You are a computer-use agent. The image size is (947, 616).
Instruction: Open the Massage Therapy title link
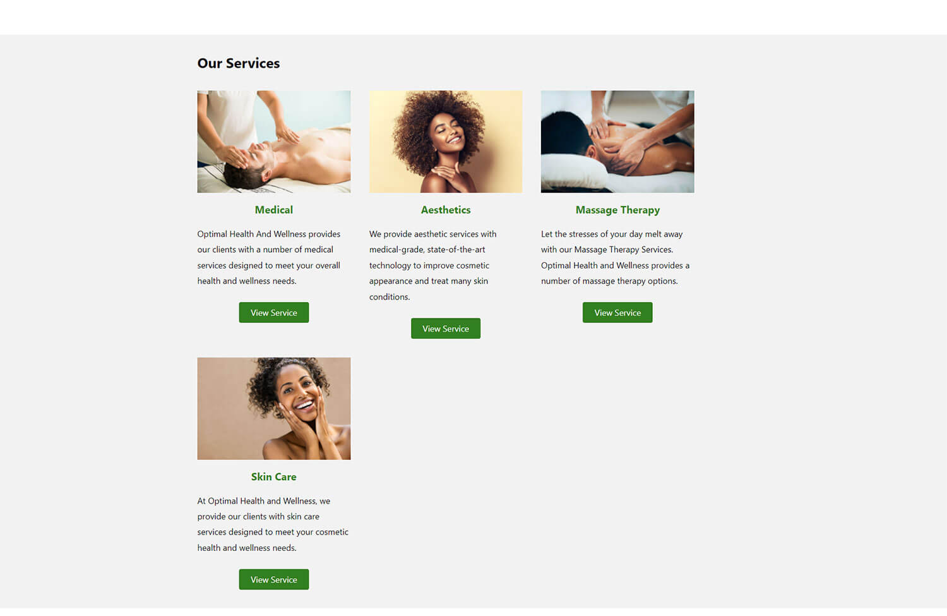617,210
